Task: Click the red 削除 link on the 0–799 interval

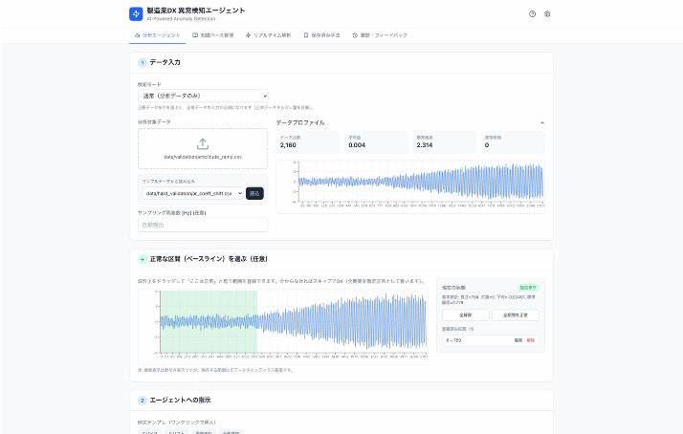Action: (531, 340)
